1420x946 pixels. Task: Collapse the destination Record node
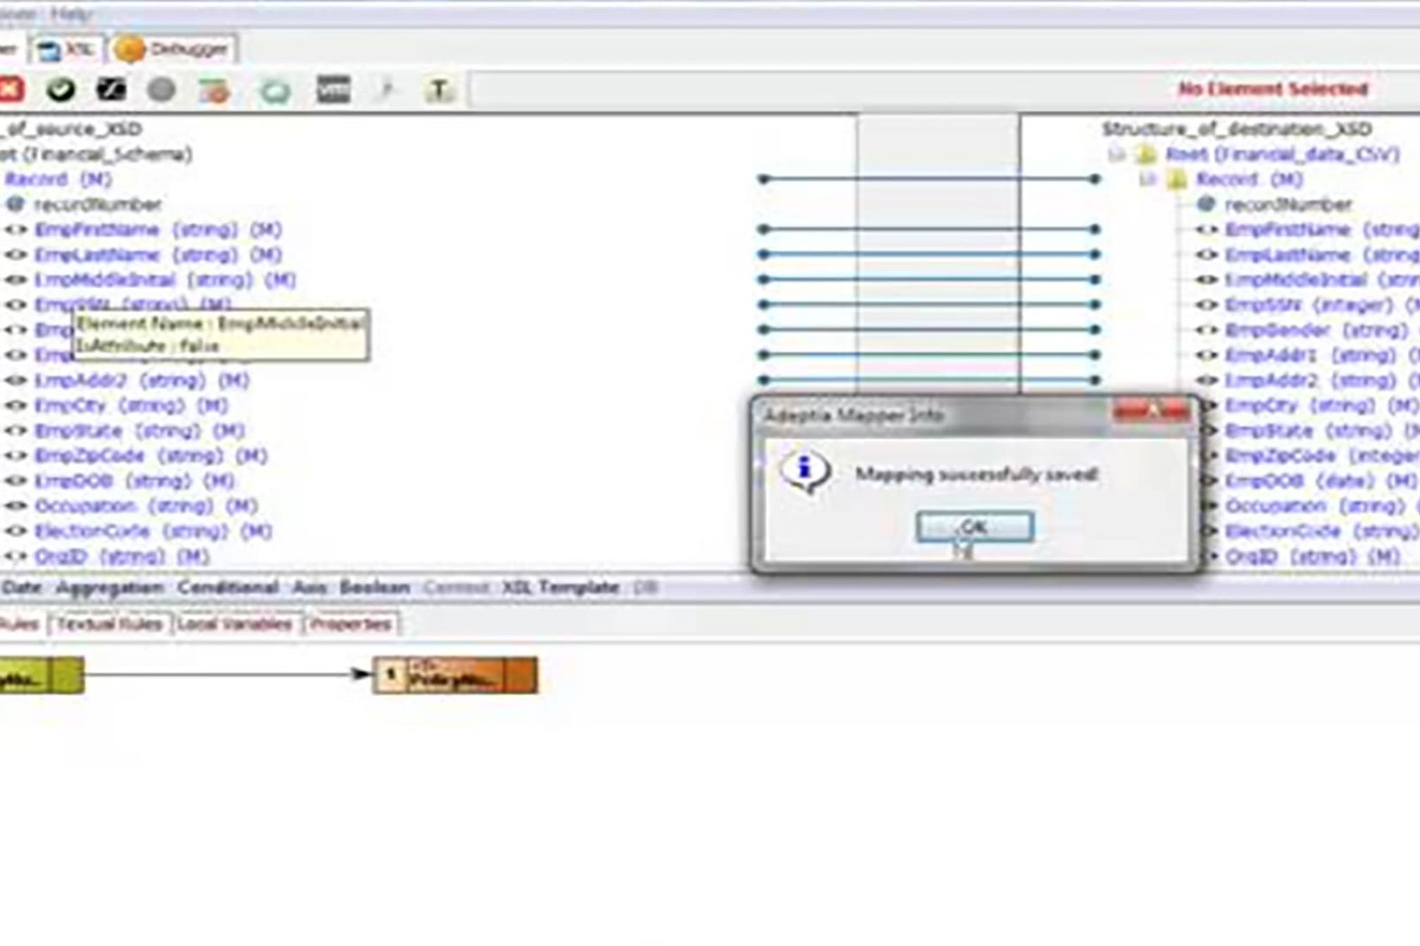(1147, 179)
